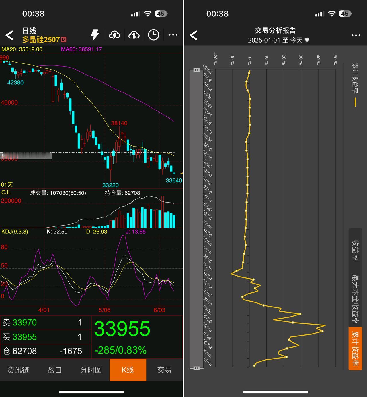Screen dimensions: 367x397
Task: Tap the 42380 price marker
Action: point(15,82)
